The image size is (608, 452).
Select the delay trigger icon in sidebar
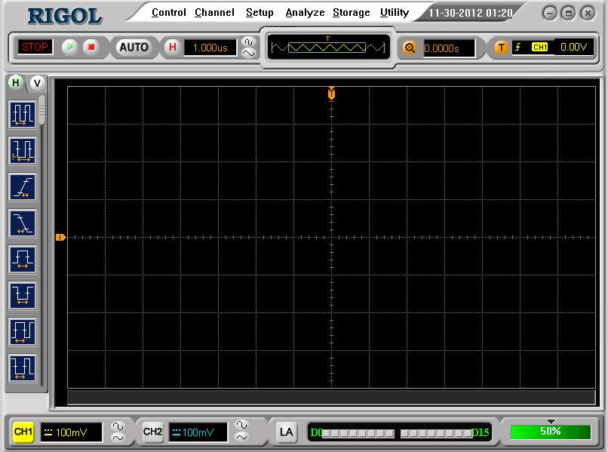(23, 151)
